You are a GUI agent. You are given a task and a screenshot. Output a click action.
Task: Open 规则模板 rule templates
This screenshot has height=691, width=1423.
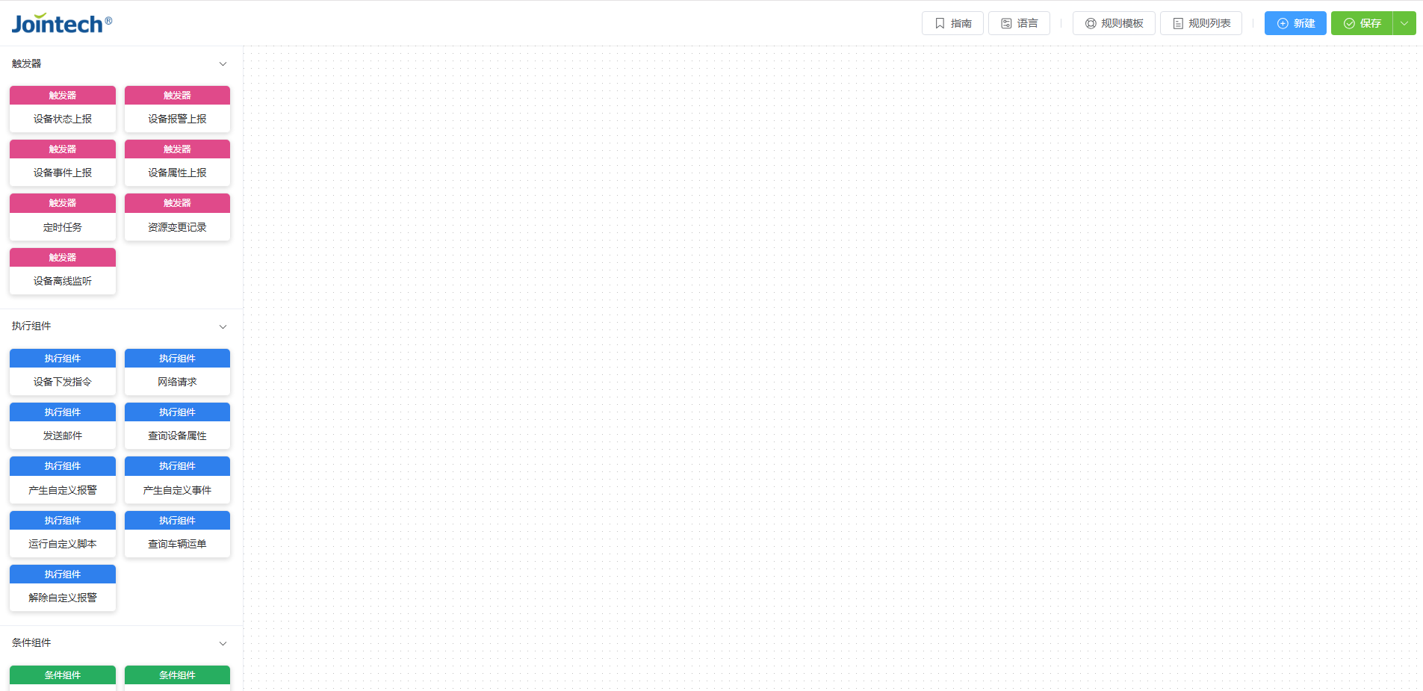pyautogui.click(x=1114, y=23)
